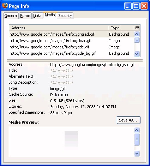Image resolution: width=150 pixels, height=166 pixels.
Task: Click preview pane scroll down arrow
Action: [x=137, y=153]
